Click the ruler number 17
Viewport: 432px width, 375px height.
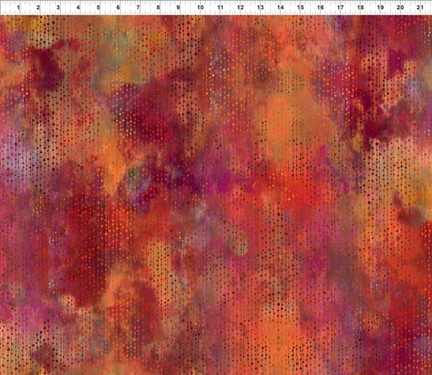[340, 8]
